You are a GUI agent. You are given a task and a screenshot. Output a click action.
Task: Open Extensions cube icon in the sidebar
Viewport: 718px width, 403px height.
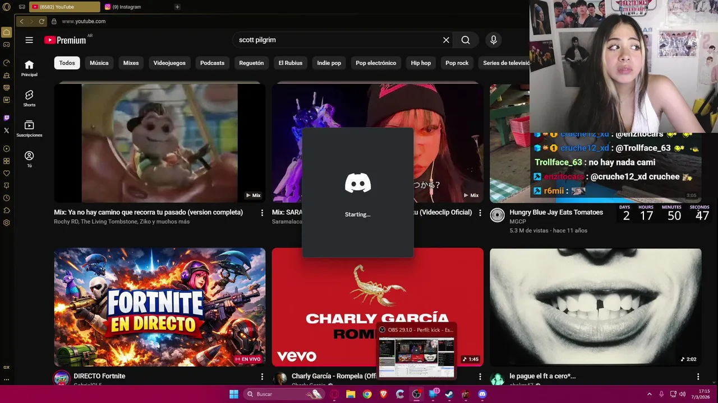(7, 210)
